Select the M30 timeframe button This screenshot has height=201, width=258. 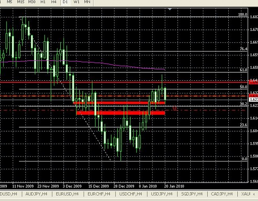pos(32,2)
